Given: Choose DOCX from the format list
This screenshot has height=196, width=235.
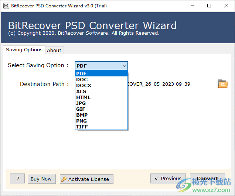Looking at the screenshot, I should coord(101,85).
